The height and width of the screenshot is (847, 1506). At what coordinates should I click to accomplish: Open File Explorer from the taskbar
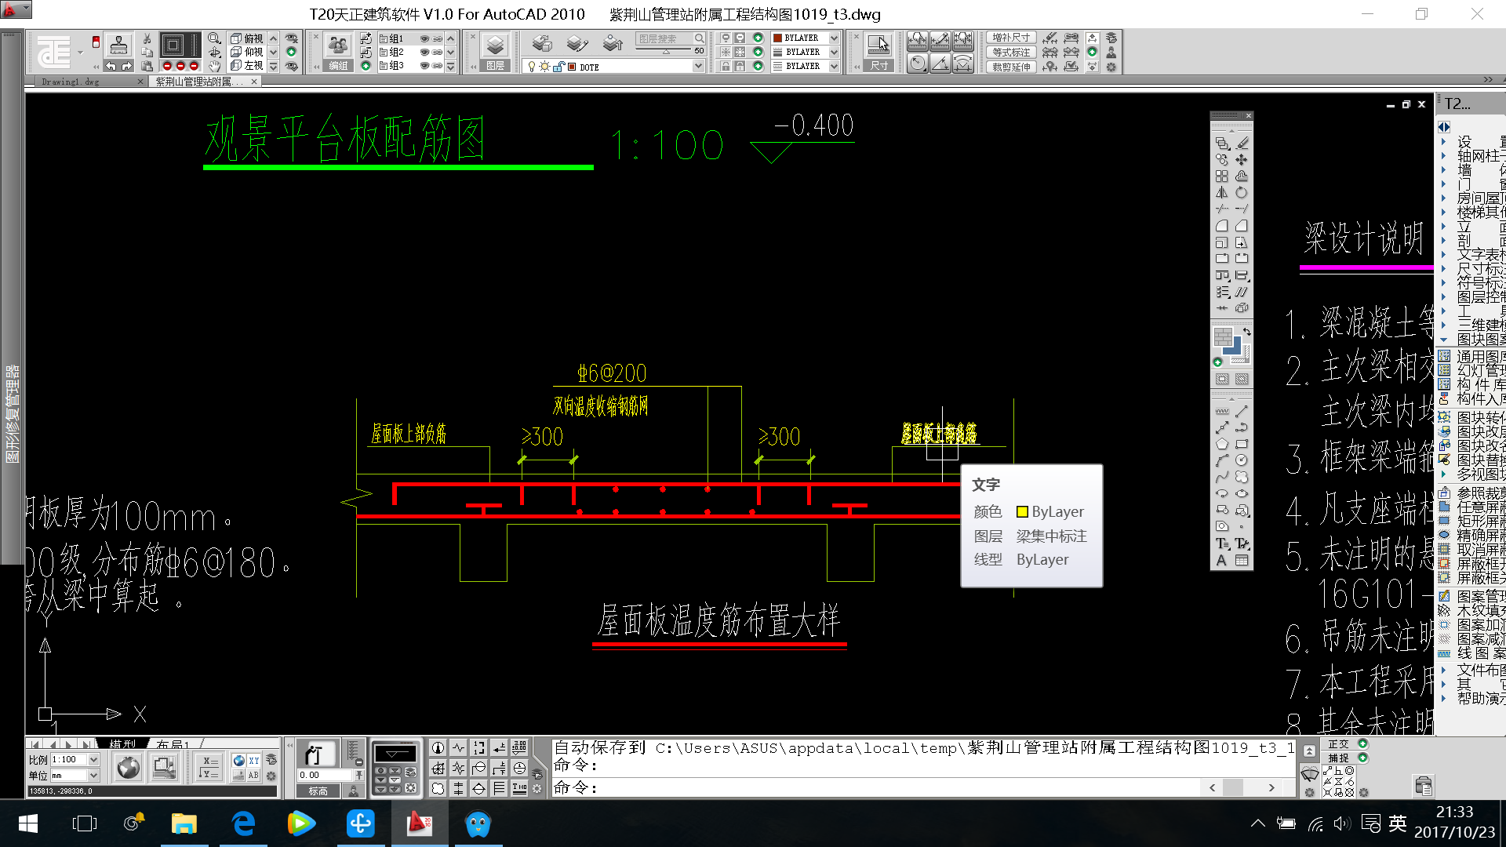(184, 823)
